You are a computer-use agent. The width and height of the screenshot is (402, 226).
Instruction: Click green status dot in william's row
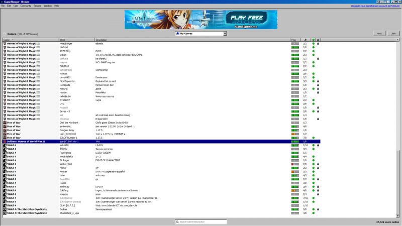313,55
